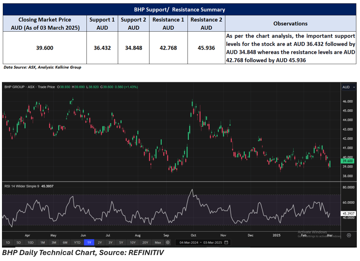The image size is (360, 261).
Task: Open the calendar date picker icon
Action: pyautogui.click(x=226, y=242)
